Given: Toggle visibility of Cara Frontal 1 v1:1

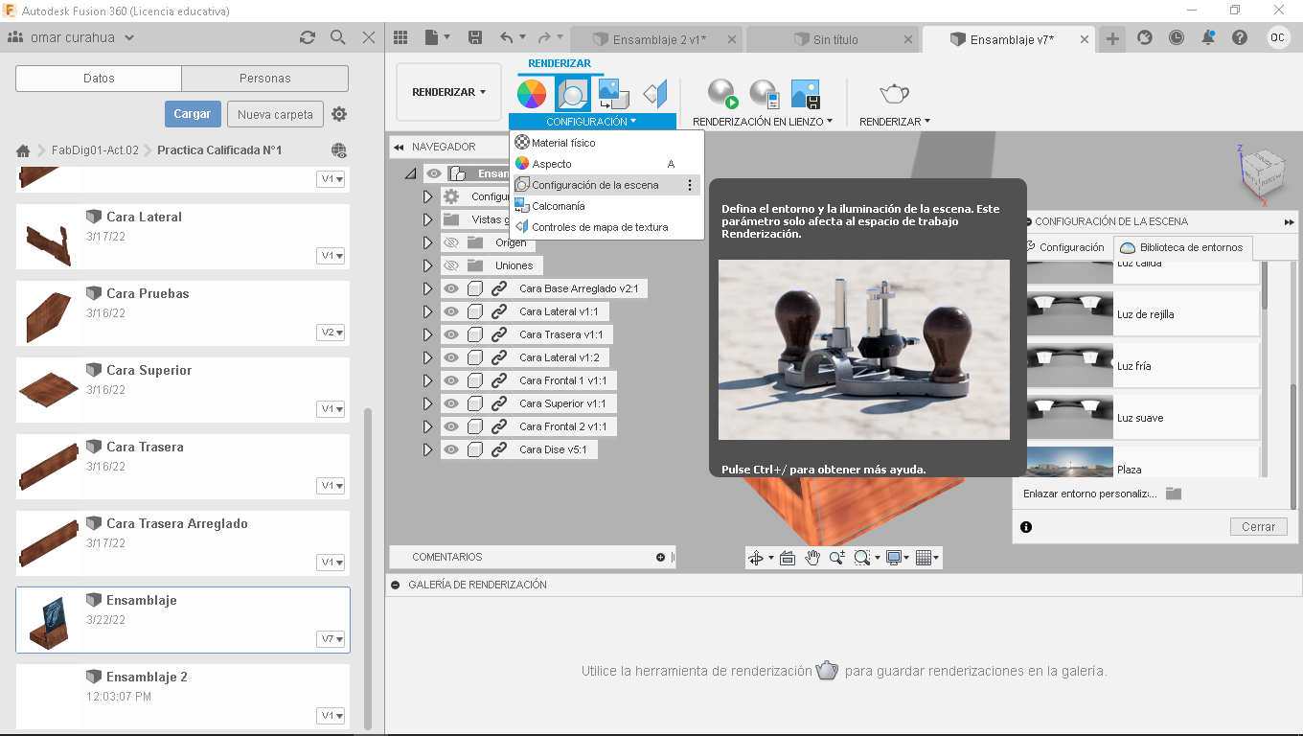Looking at the screenshot, I should coord(451,380).
